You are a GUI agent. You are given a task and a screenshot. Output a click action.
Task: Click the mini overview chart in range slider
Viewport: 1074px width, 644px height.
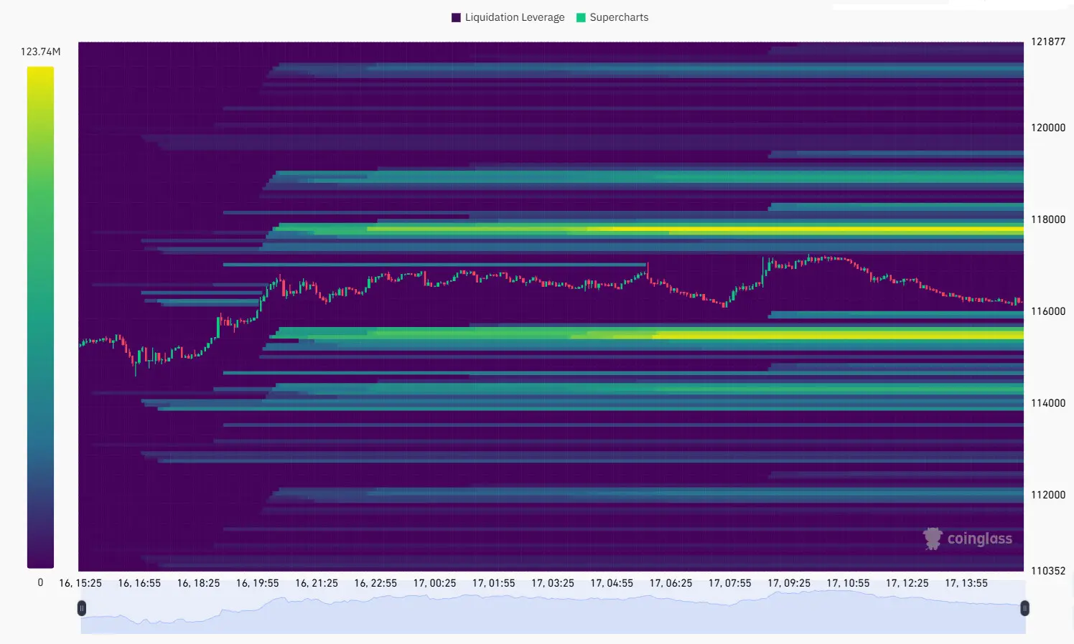(553, 617)
